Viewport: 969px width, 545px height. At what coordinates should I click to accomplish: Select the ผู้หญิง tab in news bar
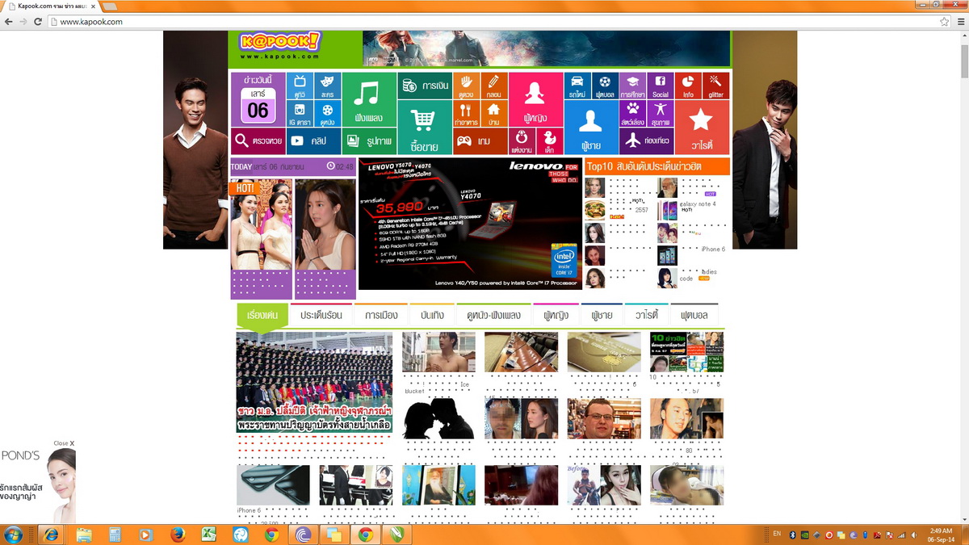tap(556, 315)
